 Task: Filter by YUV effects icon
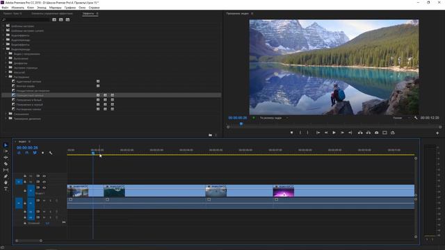pyautogui.click(x=67, y=19)
